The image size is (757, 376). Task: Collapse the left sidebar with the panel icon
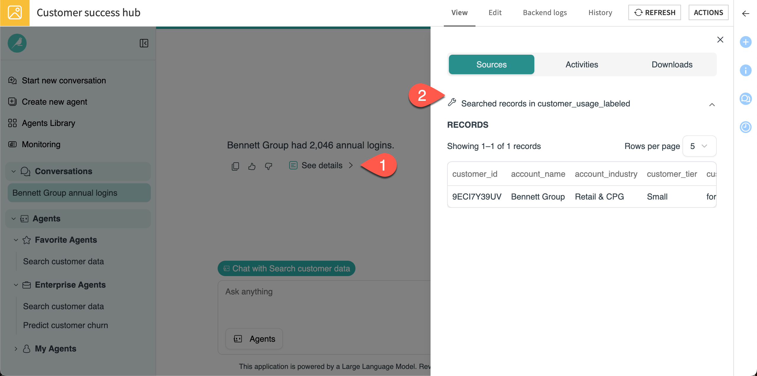144,43
